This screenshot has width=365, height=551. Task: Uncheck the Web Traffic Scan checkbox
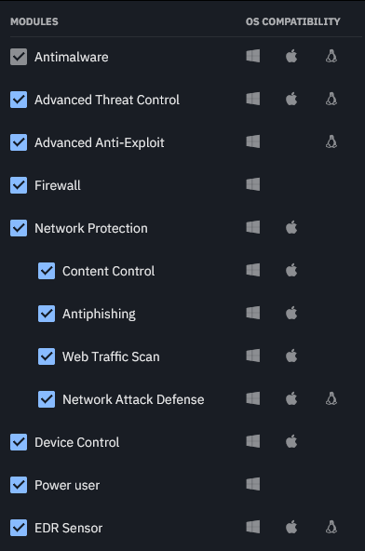coord(47,356)
